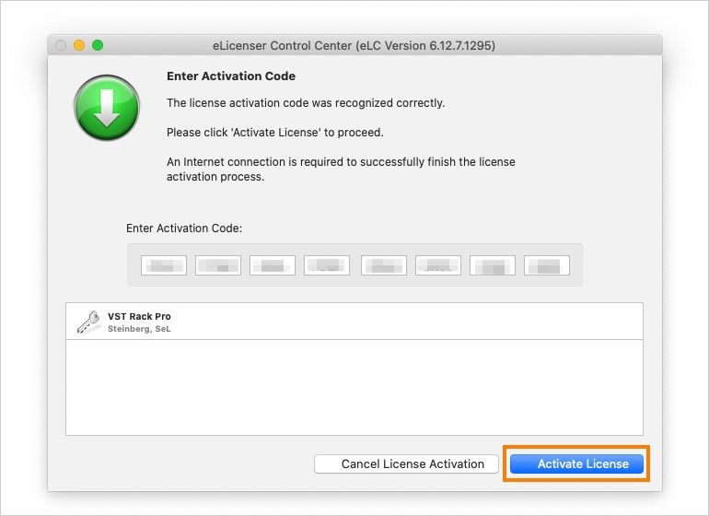This screenshot has height=516, width=709.
Task: Click the eighth activation code field
Action: point(547,265)
